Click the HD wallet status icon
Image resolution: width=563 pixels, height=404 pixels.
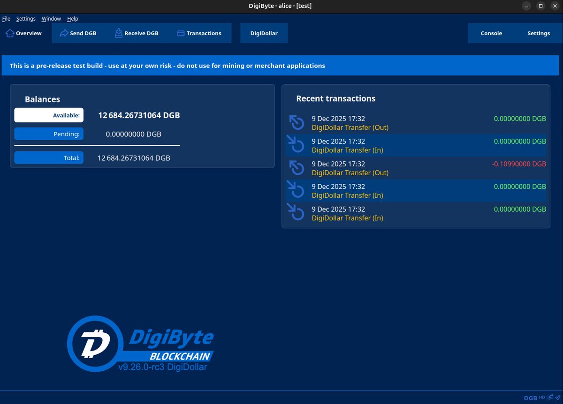click(x=542, y=397)
